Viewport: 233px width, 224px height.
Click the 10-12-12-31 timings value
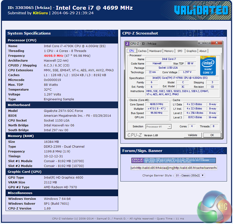[x=53, y=156]
